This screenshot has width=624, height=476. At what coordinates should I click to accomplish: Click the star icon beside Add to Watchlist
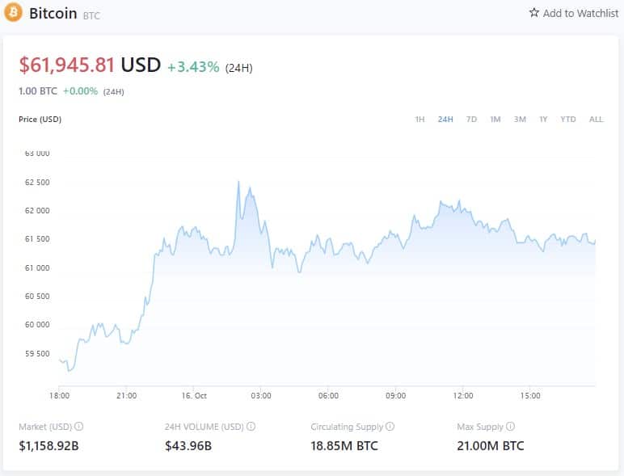(534, 13)
